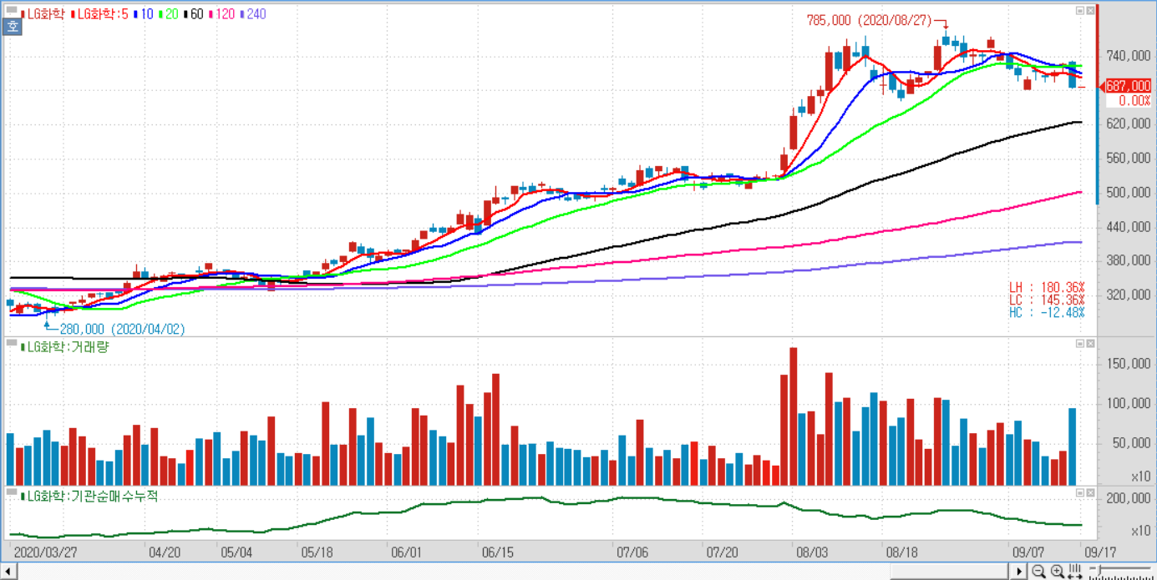Close the price chart pane
This screenshot has width=1157, height=580.
[x=1089, y=11]
